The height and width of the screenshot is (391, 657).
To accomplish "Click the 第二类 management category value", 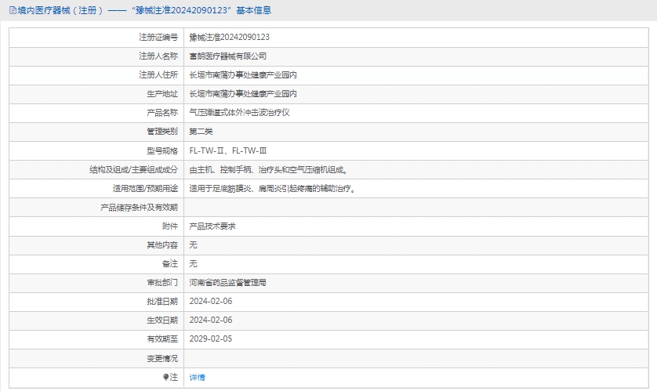I will coord(201,131).
